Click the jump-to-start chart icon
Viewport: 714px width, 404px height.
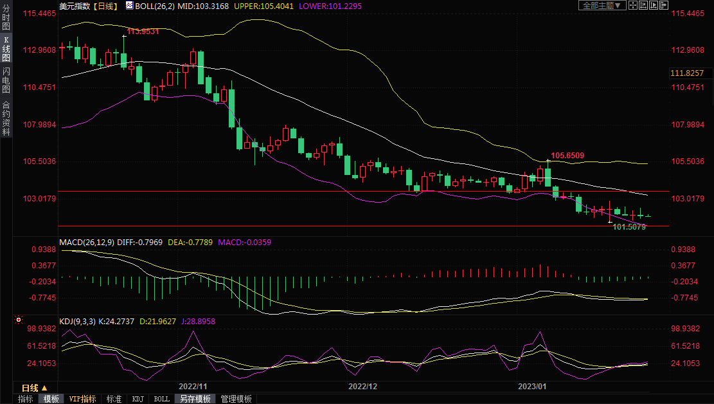point(644,5)
